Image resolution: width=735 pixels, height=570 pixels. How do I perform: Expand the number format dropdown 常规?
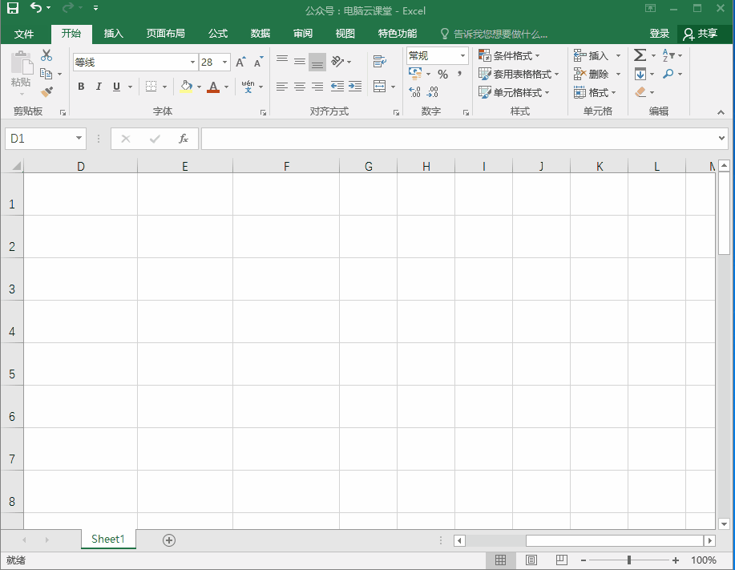pos(462,56)
